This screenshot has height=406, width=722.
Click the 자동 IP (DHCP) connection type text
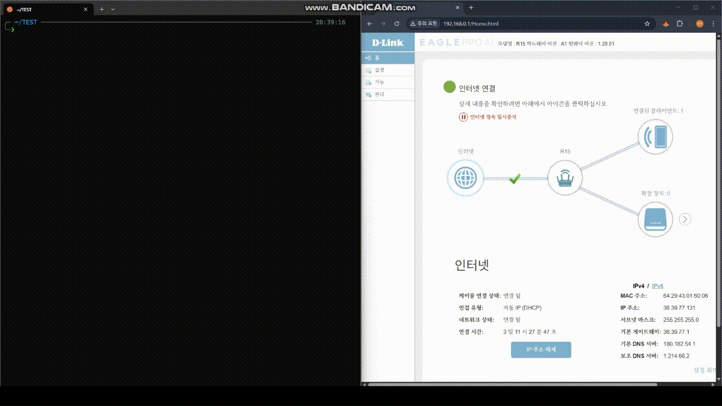[522, 308]
